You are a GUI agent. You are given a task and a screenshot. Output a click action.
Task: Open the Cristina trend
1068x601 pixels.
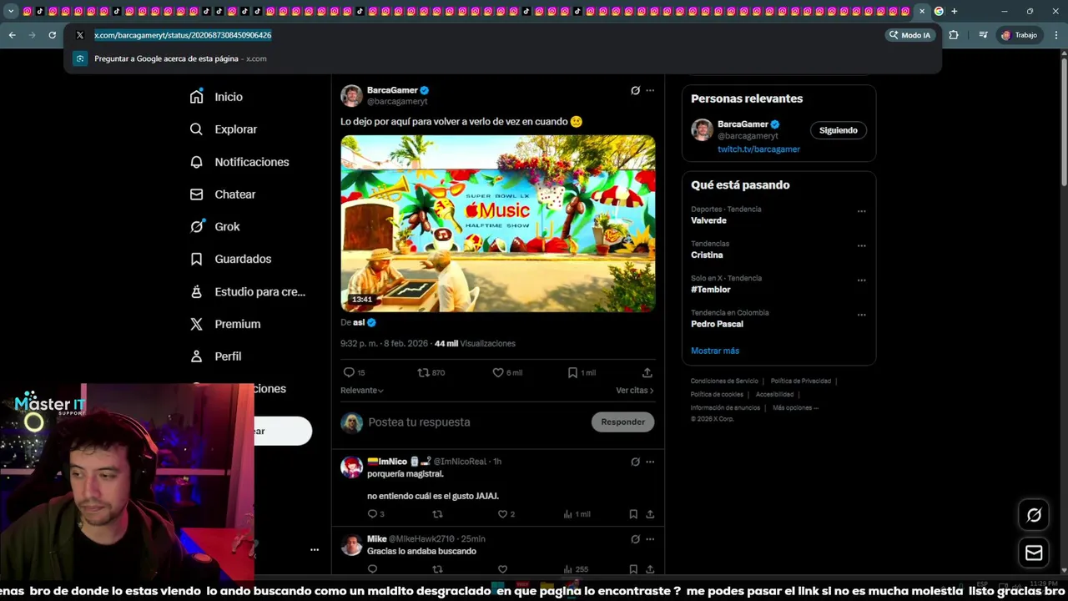[x=707, y=255]
